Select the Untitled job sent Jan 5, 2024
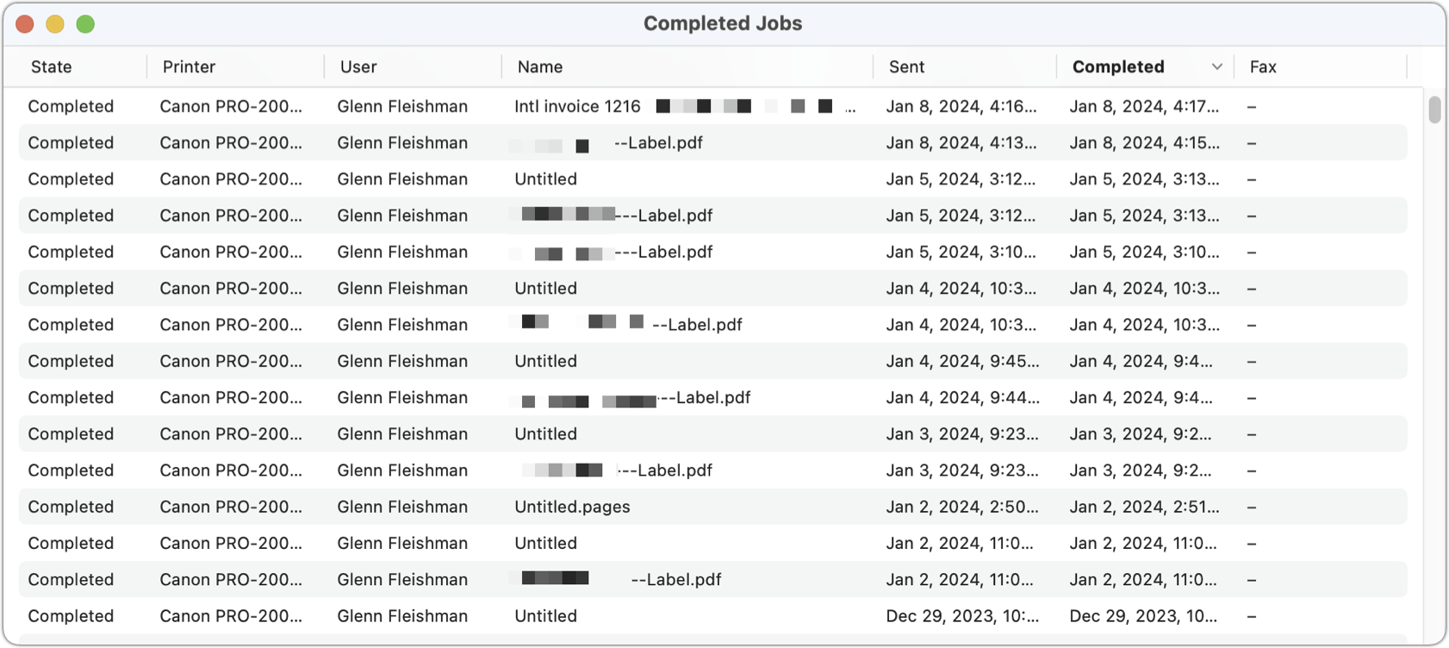 (x=545, y=178)
